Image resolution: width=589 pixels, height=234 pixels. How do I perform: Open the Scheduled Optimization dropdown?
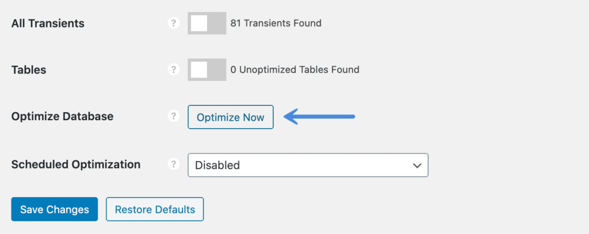(308, 165)
